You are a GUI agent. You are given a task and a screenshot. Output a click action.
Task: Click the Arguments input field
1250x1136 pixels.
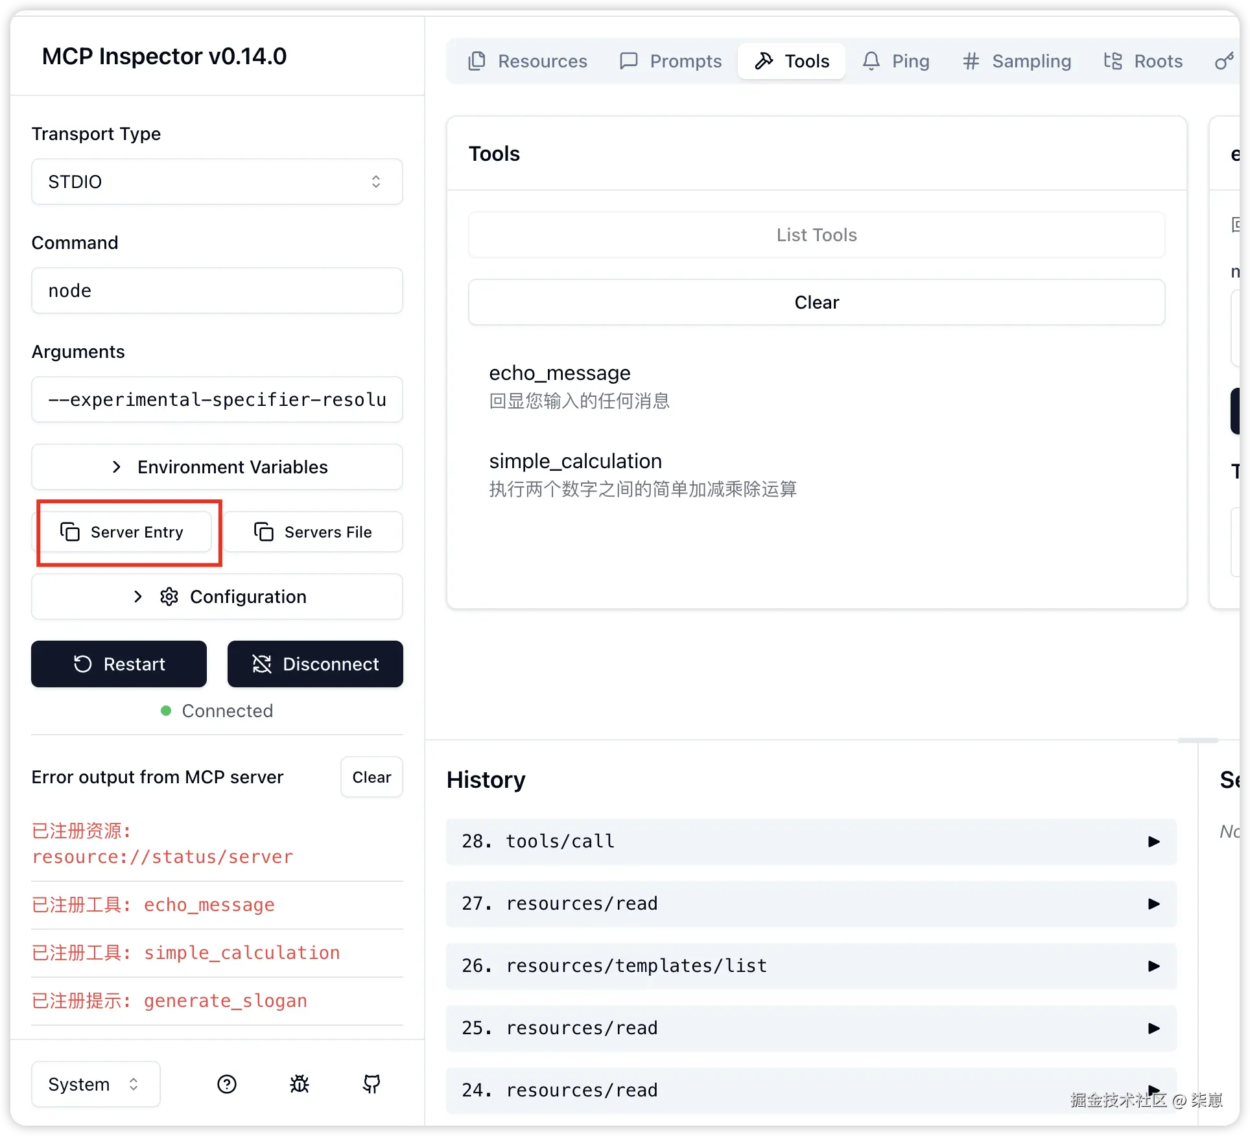pos(217,399)
